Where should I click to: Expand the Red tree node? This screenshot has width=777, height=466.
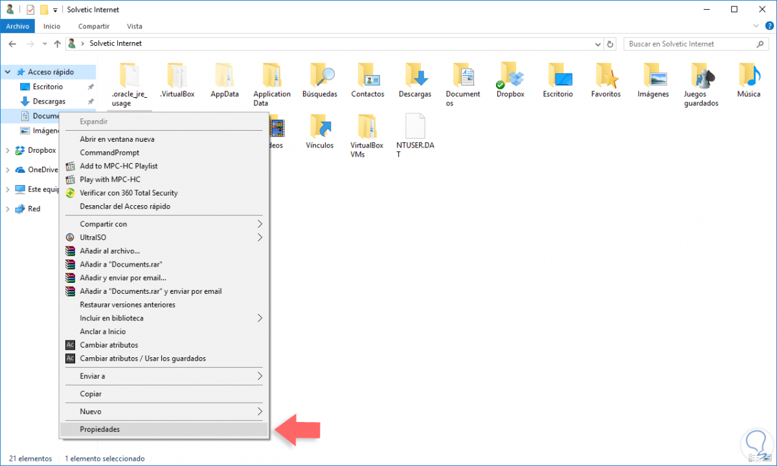click(8, 208)
